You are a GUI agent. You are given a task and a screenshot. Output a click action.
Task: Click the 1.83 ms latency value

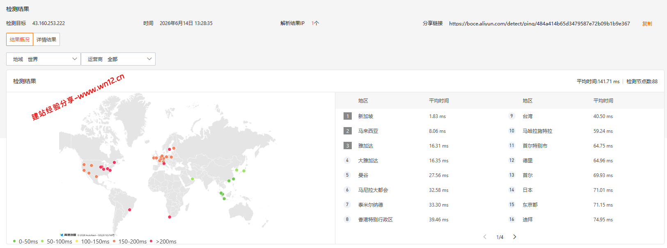click(x=438, y=116)
